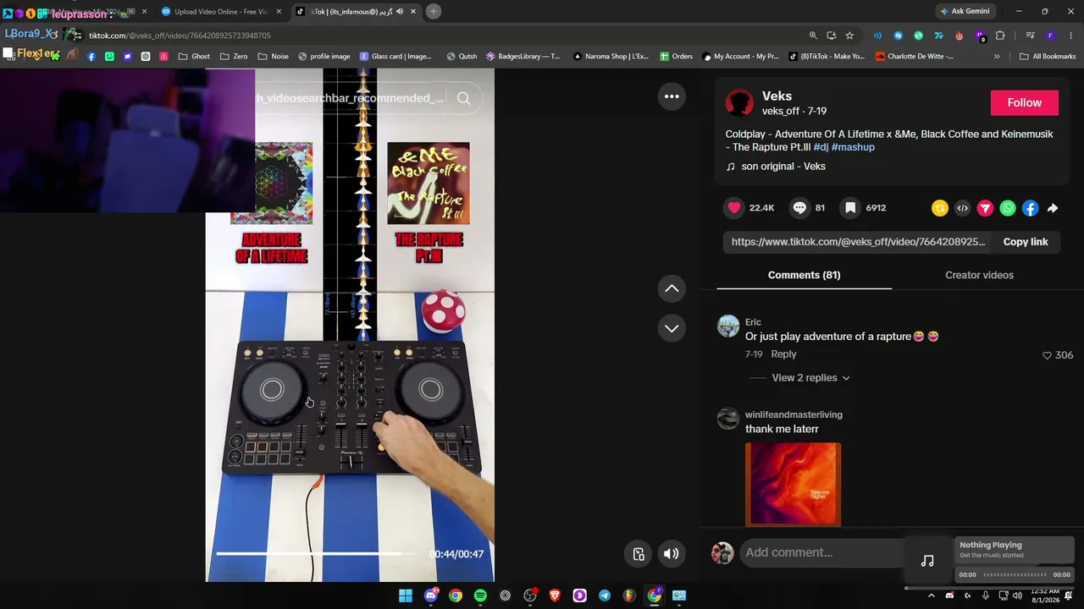Open the Orders bookmark
Screen dimensions: 1084x609
coord(676,57)
